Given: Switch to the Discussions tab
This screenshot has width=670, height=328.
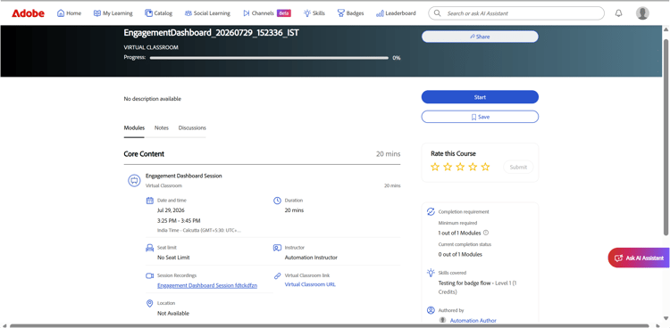Looking at the screenshot, I should [192, 128].
